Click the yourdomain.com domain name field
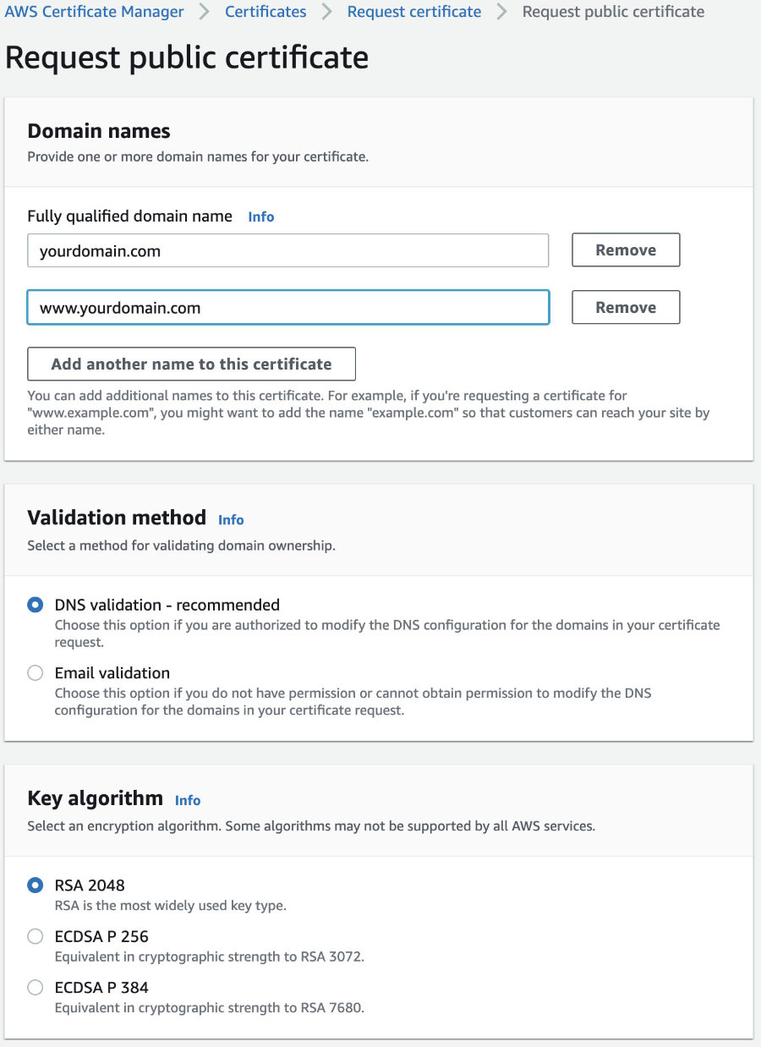 click(288, 250)
